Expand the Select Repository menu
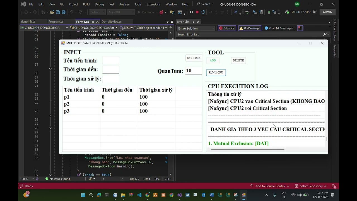357x201 pixels. click(310, 186)
